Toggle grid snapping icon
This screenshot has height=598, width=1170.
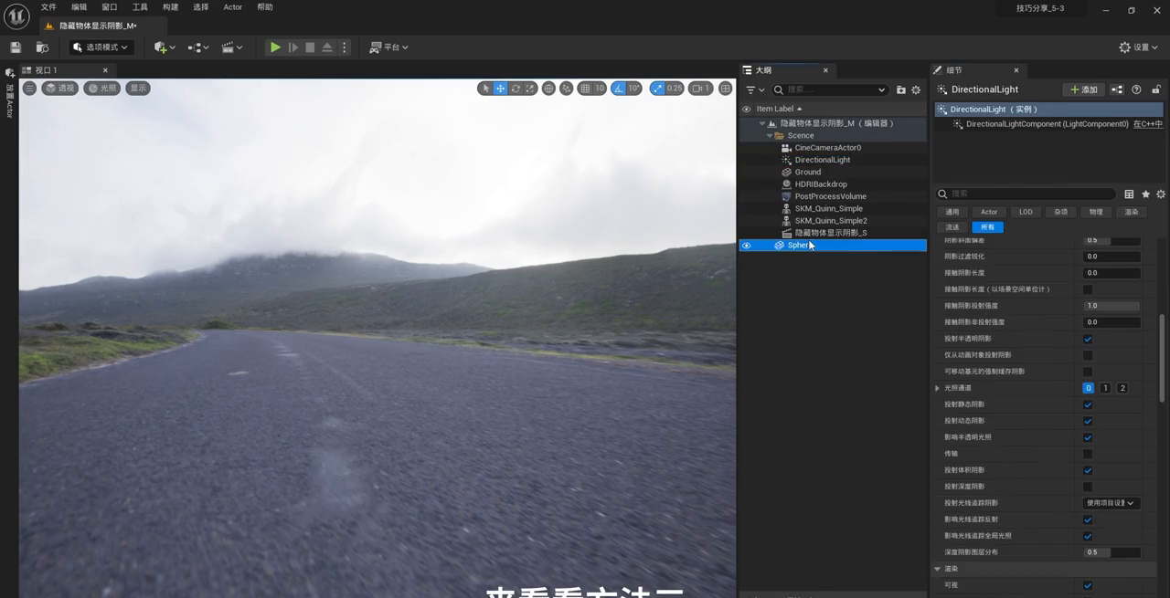pos(585,89)
